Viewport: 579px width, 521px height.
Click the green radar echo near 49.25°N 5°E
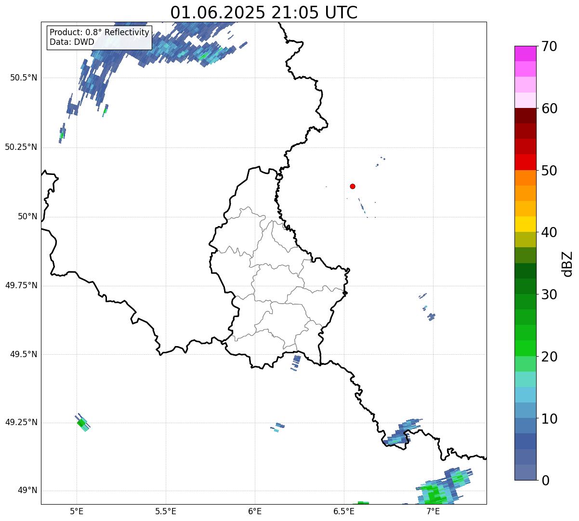tap(81, 423)
